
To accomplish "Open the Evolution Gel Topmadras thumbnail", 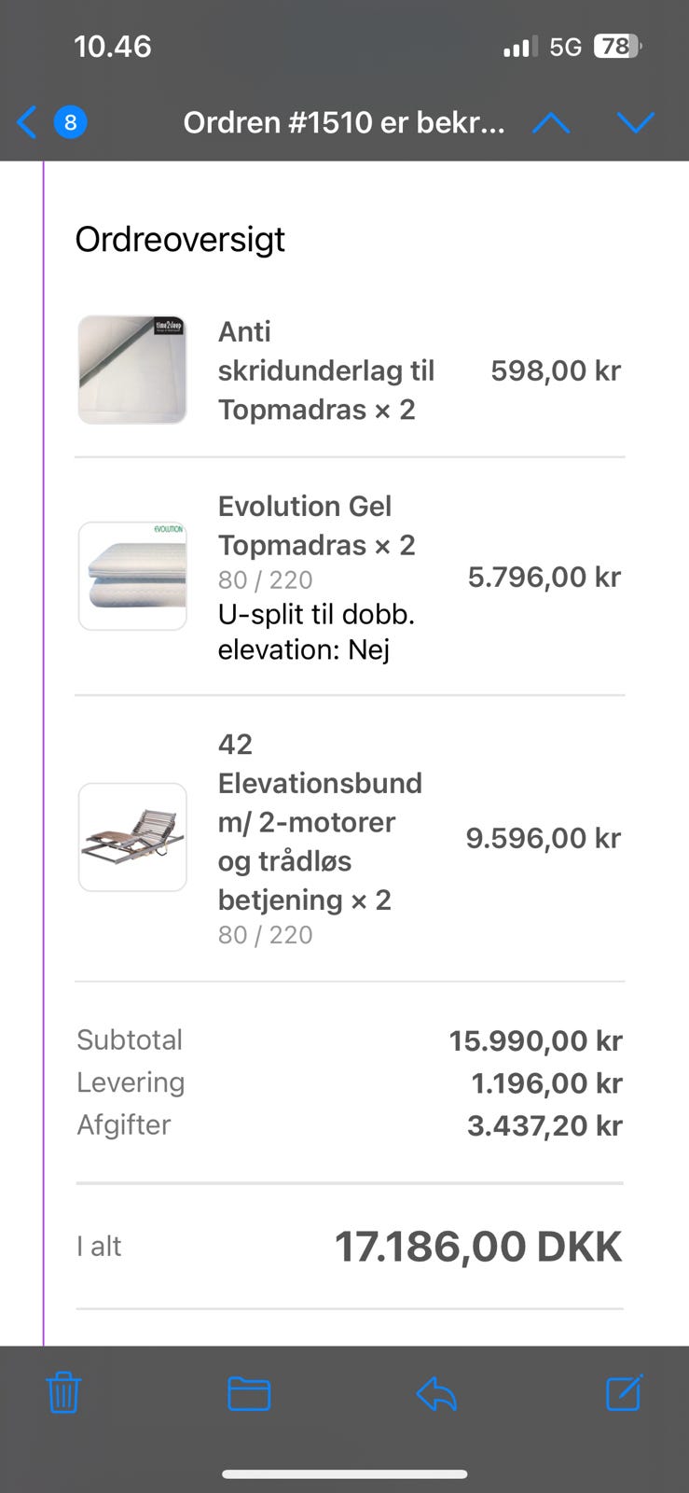I will click(132, 576).
